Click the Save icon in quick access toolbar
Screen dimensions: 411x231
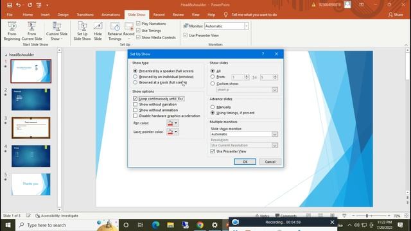click(10, 5)
